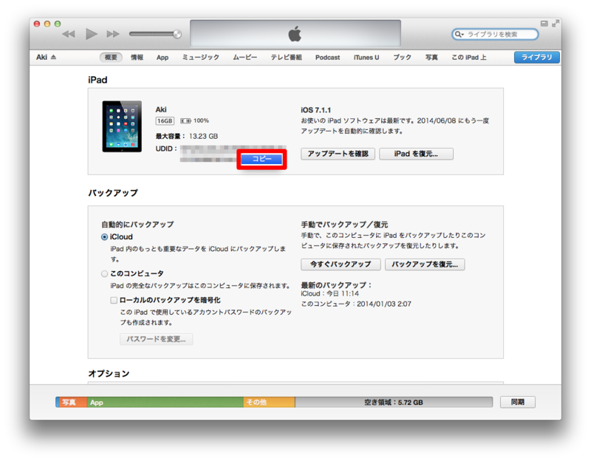Screen dimensions: 591x461
Task: Click the このコンピュータ：2014/01/03 backup entry
Action: [x=356, y=304]
